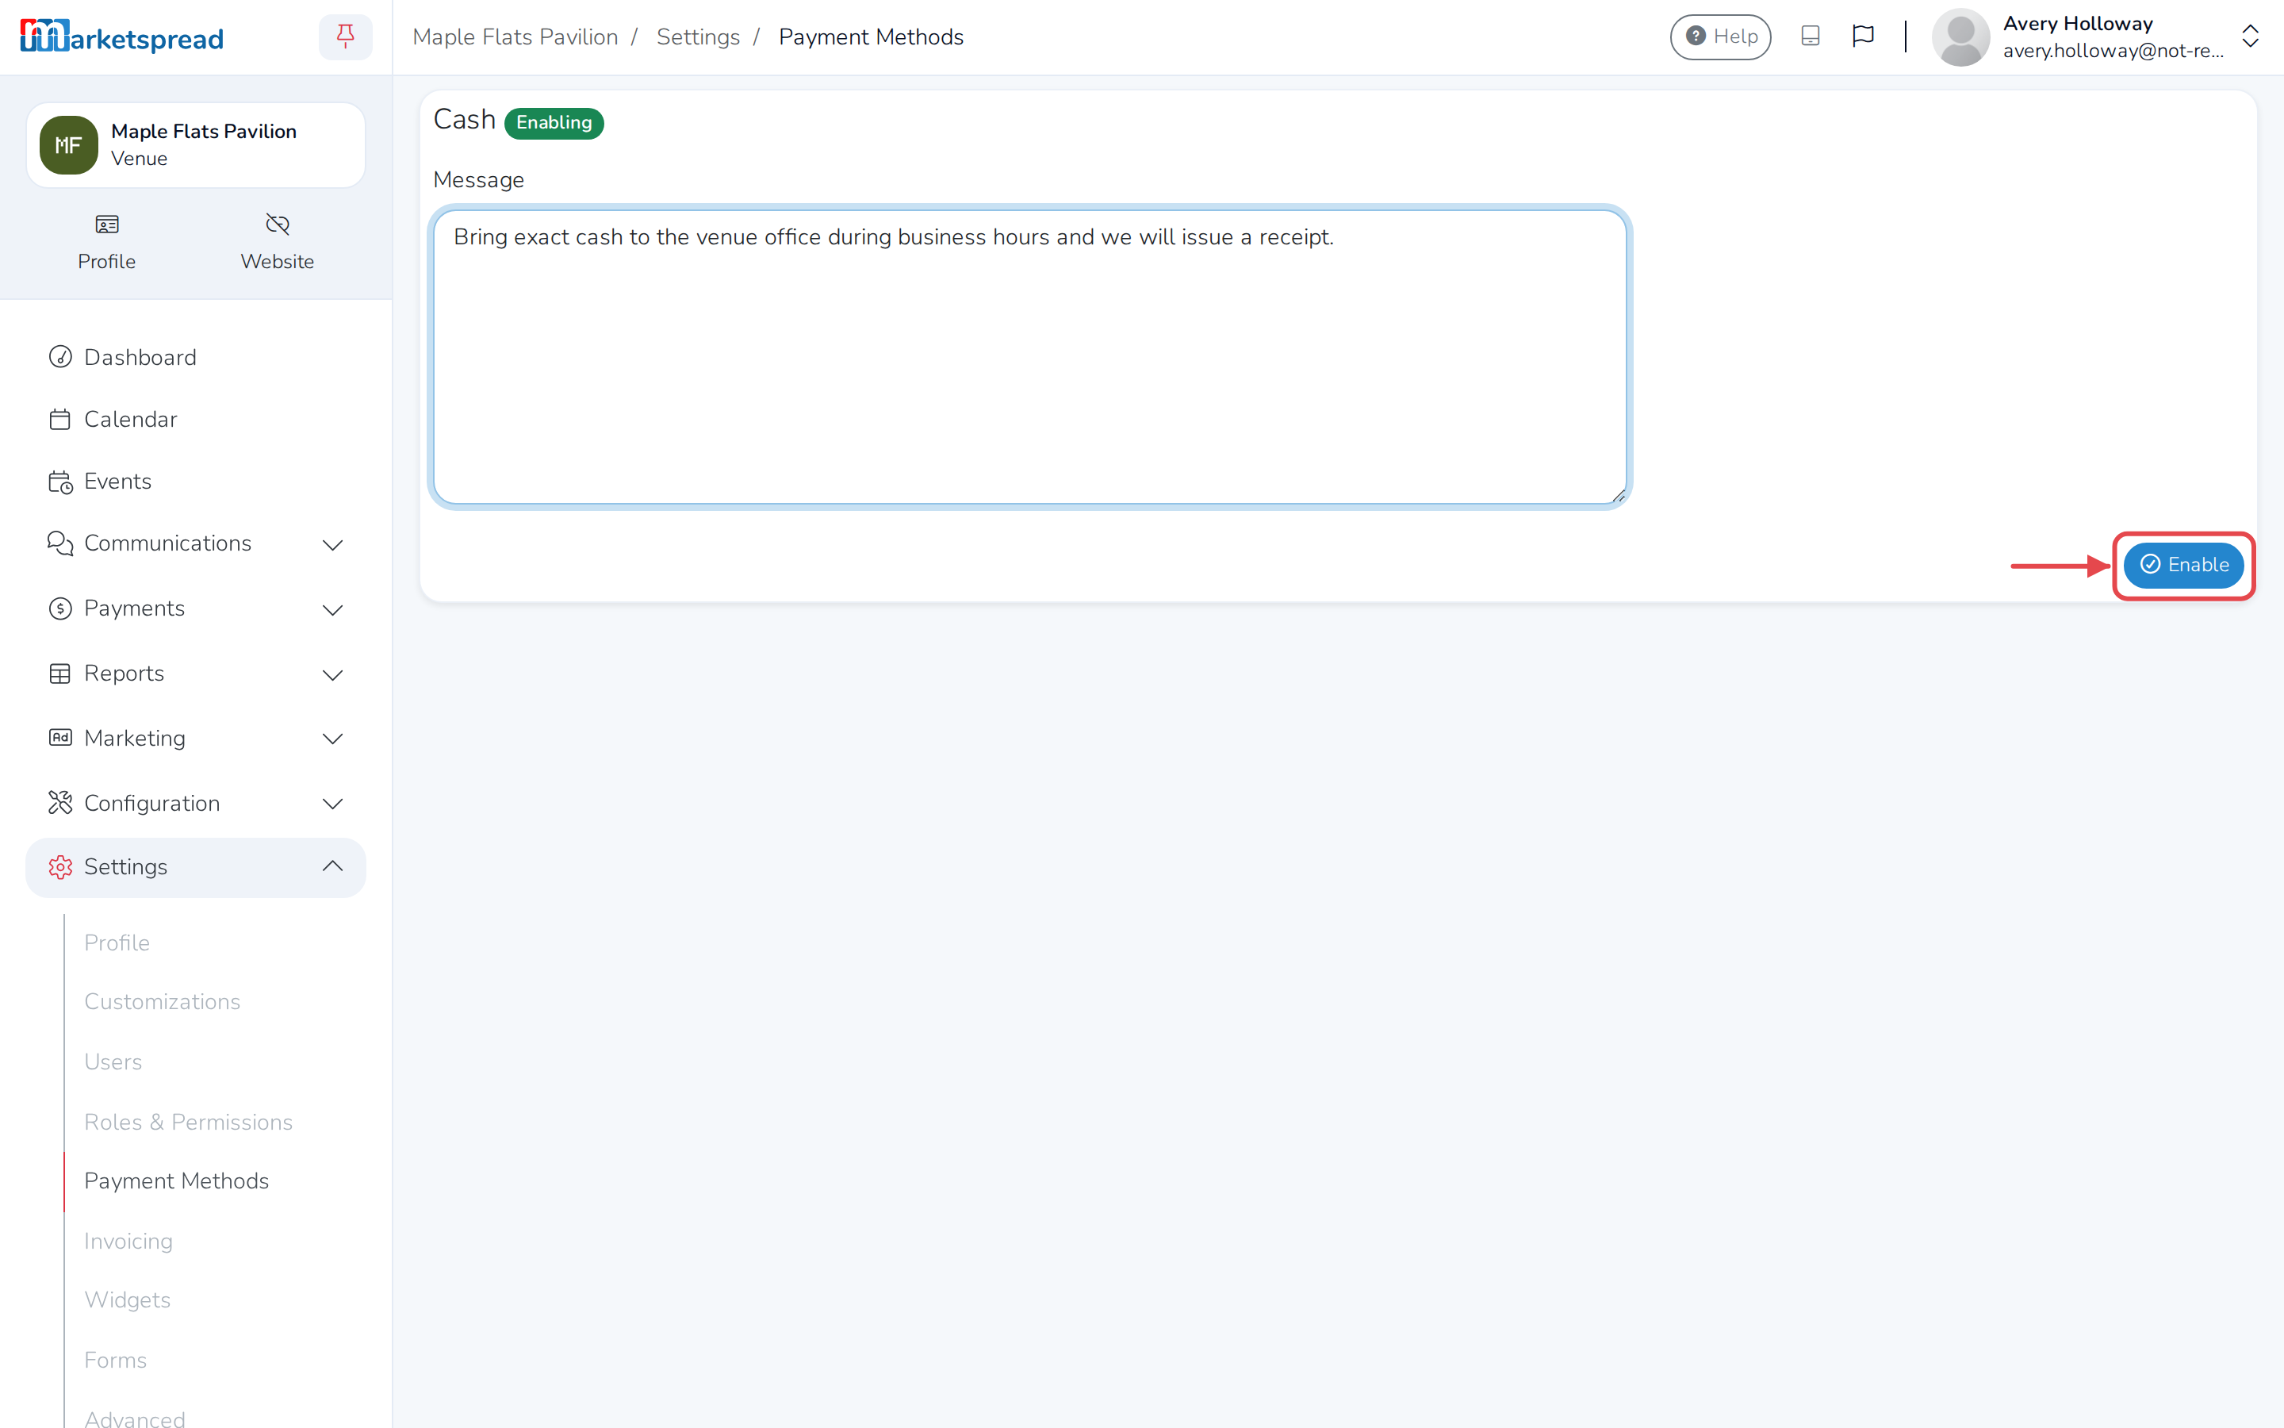Click the Calendar icon in sidebar
2284x1428 pixels.
60,420
